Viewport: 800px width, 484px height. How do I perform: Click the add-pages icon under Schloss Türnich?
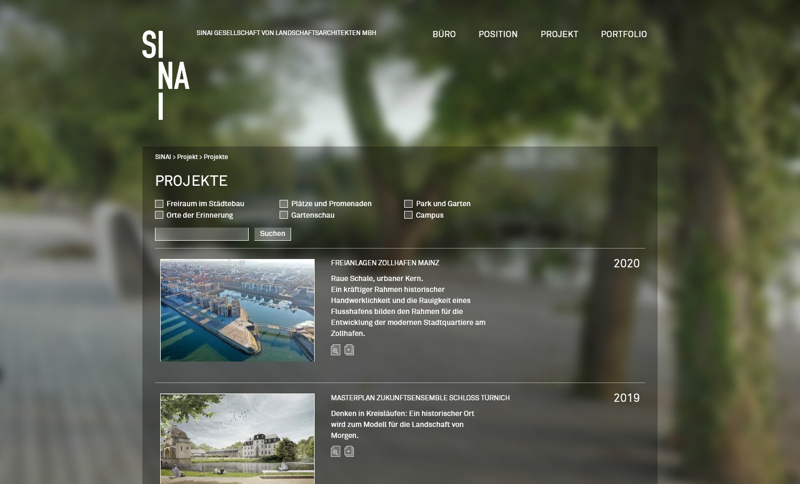(x=349, y=452)
